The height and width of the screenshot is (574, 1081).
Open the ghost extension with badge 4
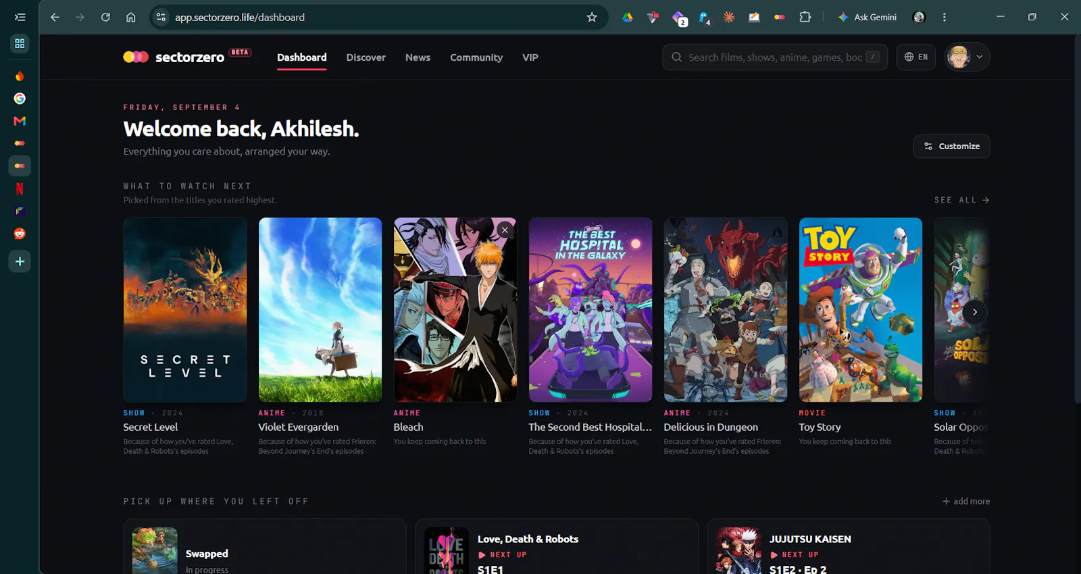point(704,18)
